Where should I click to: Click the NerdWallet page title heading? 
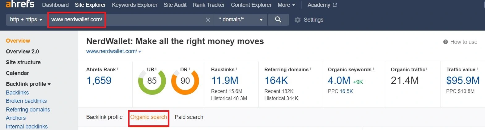pyautogui.click(x=175, y=41)
